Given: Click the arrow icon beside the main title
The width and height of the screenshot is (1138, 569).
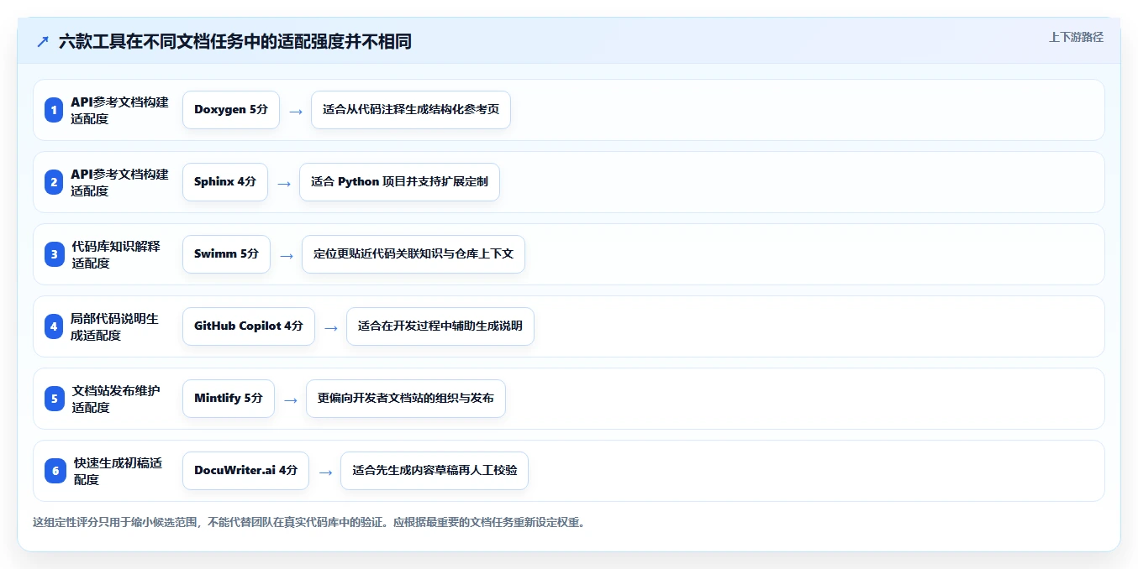Looking at the screenshot, I should tap(43, 41).
